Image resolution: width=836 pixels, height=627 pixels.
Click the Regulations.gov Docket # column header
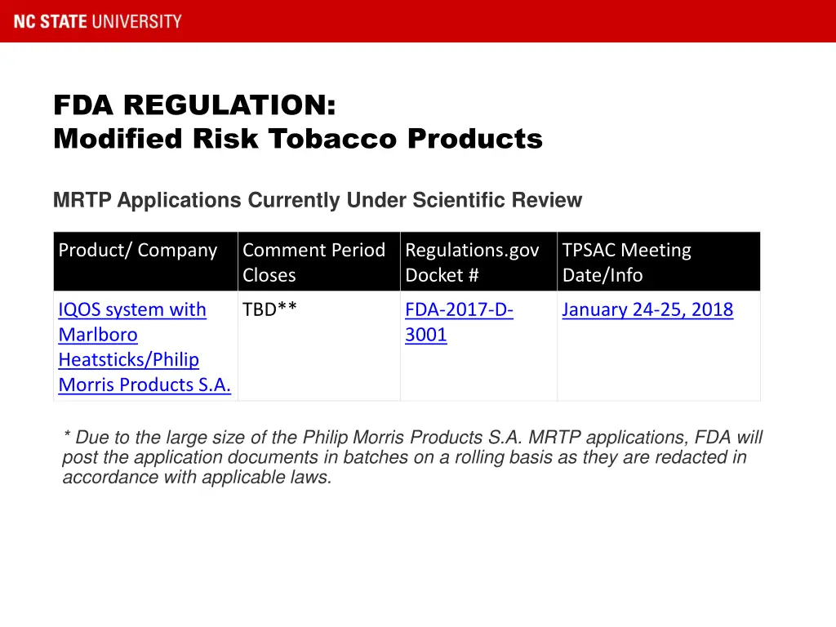[472, 262]
